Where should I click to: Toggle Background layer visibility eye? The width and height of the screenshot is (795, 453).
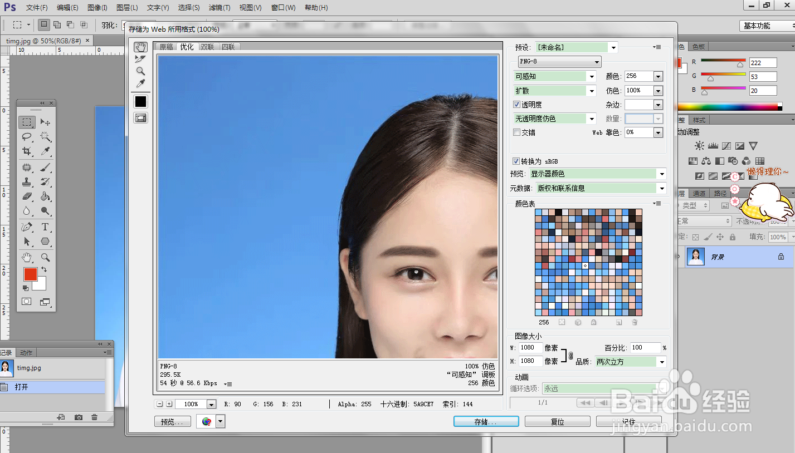point(679,257)
